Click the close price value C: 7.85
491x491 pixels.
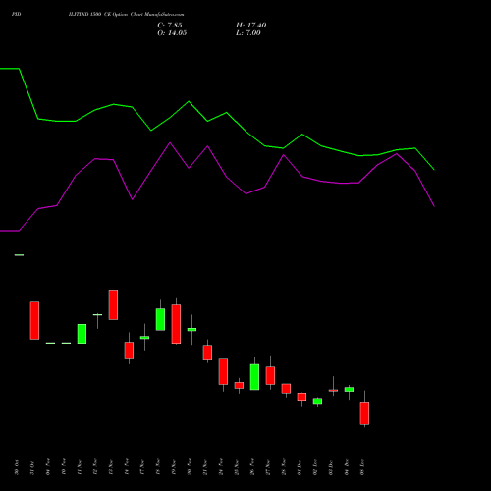[170, 26]
